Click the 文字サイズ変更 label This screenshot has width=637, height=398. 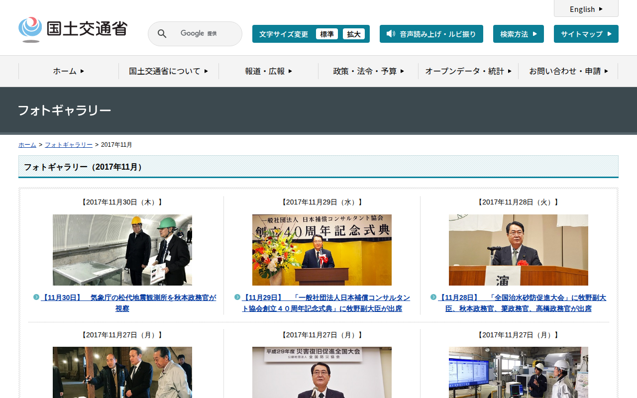(284, 34)
